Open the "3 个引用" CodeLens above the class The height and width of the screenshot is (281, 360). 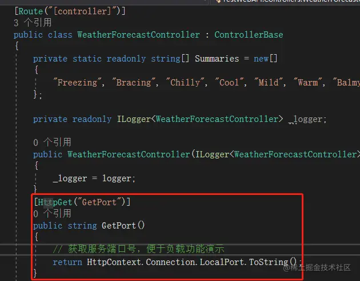pyautogui.click(x=33, y=23)
